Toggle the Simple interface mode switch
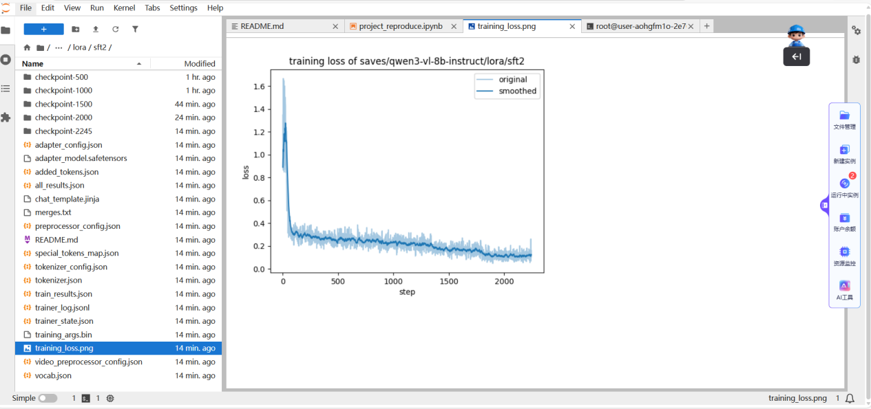 point(48,398)
